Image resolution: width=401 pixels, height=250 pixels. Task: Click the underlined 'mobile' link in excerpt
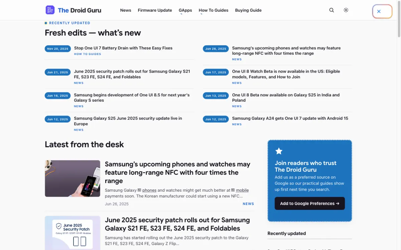tap(242, 190)
